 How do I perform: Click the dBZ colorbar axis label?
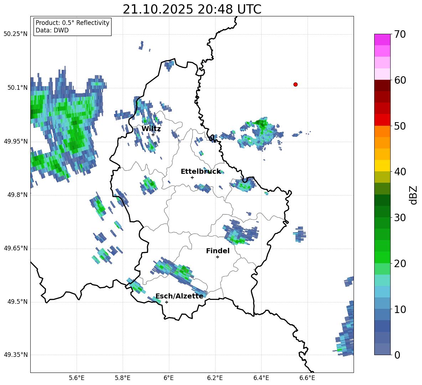413,195
